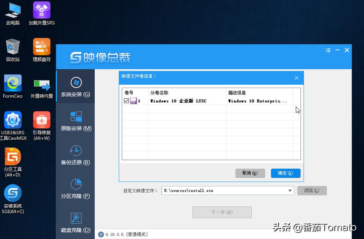Cancel the volume info dialog via 取消
The height and width of the screenshot is (239, 364).
tap(250, 173)
